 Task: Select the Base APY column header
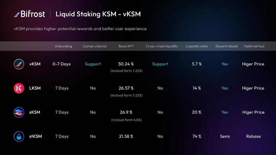tap(126, 46)
